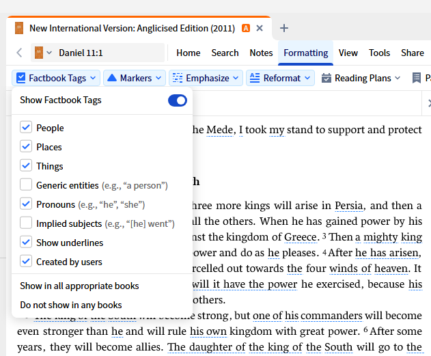Turn off the Show Factbook Tags switch
This screenshot has height=356, width=431.
[178, 100]
